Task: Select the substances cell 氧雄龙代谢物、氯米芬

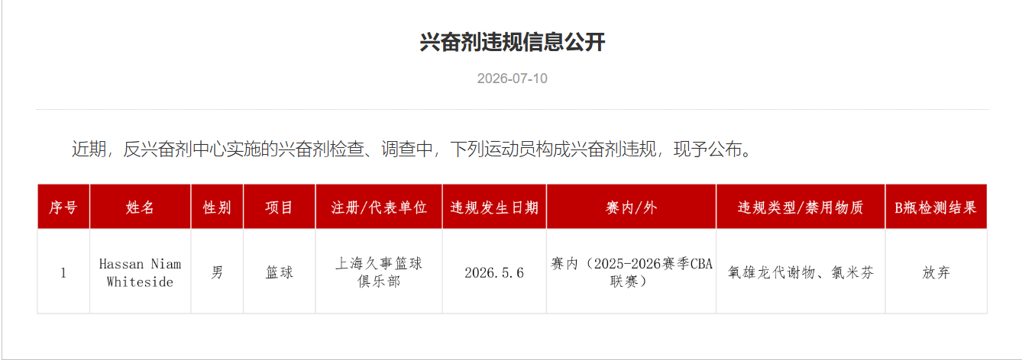Action: tap(800, 272)
